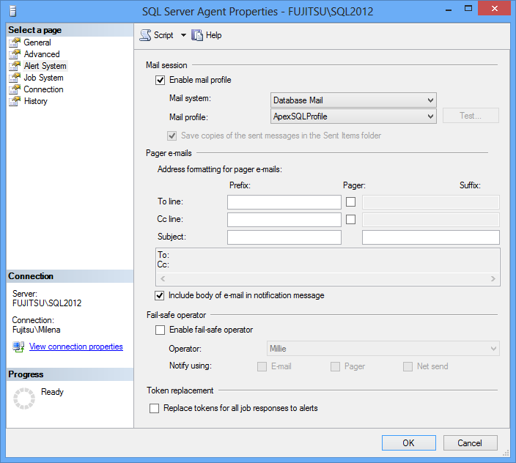Open the Operator dropdown showing Millie
The image size is (516, 463).
[383, 349]
